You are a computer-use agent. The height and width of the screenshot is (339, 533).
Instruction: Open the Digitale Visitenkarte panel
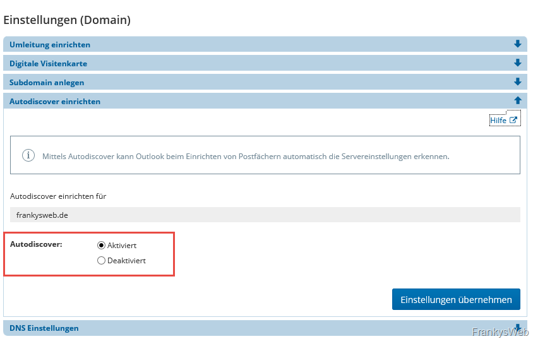(x=48, y=64)
